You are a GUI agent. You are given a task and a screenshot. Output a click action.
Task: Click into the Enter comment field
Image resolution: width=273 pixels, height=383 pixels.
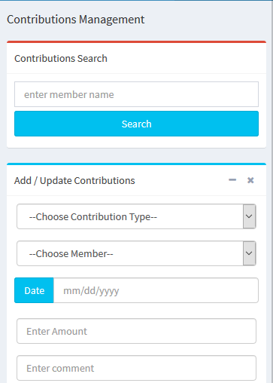click(136, 368)
